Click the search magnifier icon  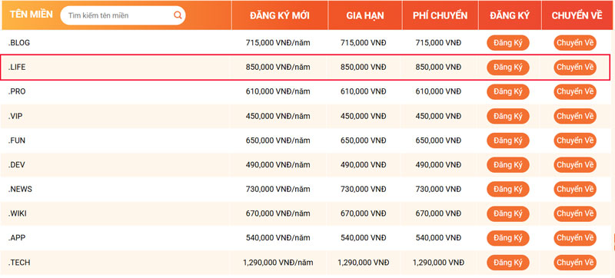tap(178, 15)
